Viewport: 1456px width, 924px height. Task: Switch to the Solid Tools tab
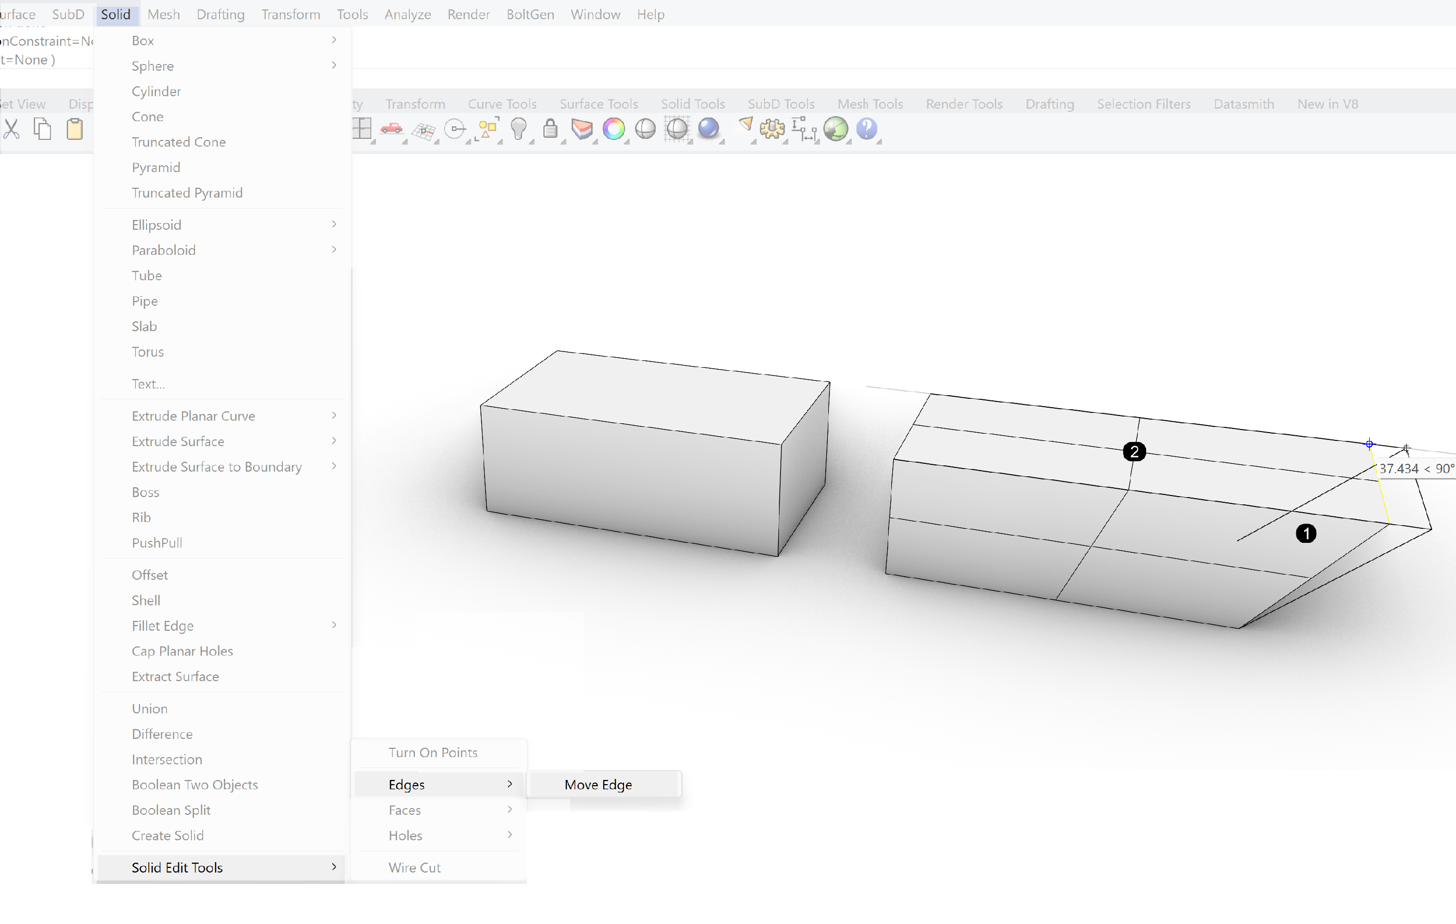(x=692, y=103)
